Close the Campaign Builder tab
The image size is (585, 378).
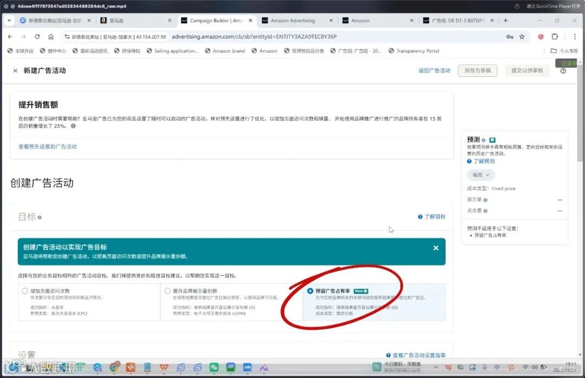(250, 21)
